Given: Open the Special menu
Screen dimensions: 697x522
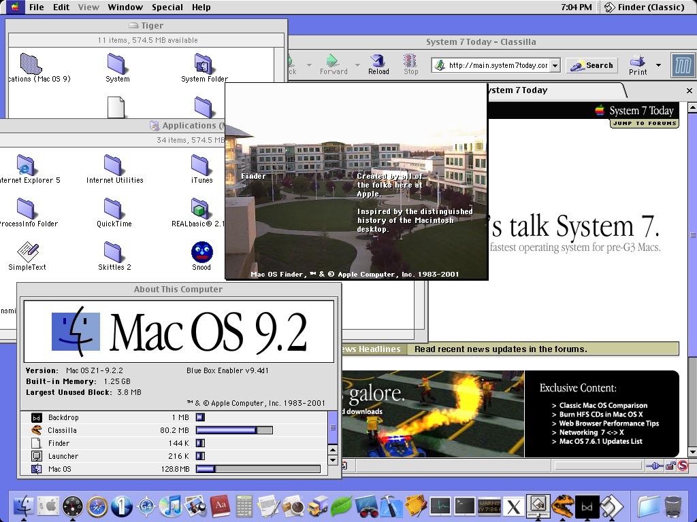Looking at the screenshot, I should tap(167, 7).
